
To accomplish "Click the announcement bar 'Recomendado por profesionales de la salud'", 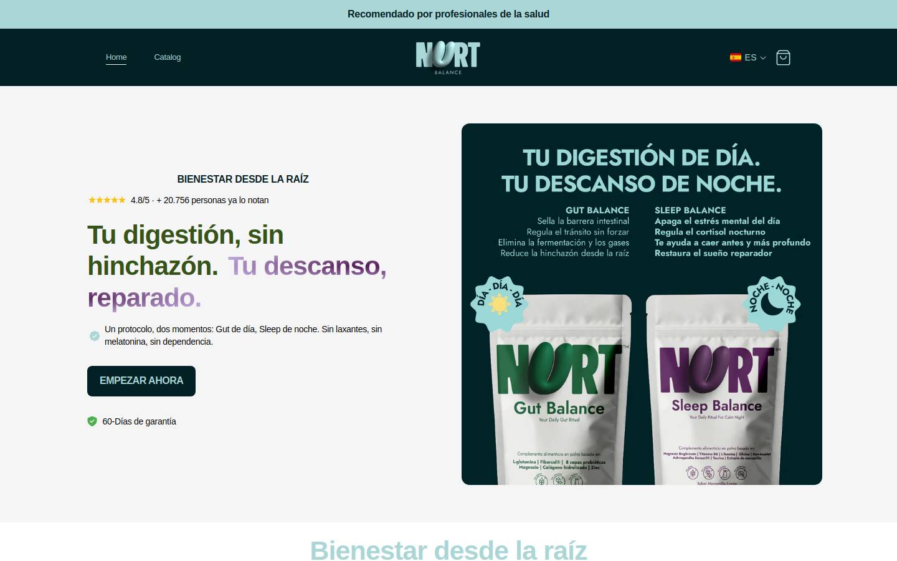I will (x=448, y=14).
